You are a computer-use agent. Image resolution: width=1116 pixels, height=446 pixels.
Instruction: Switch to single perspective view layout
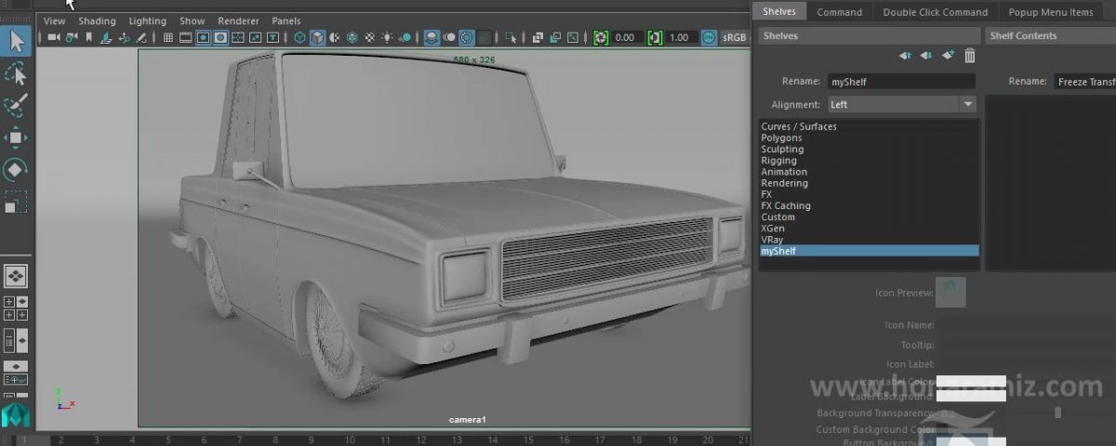click(16, 276)
